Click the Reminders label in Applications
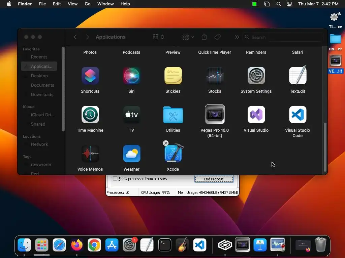The height and width of the screenshot is (258, 345). coord(256,52)
